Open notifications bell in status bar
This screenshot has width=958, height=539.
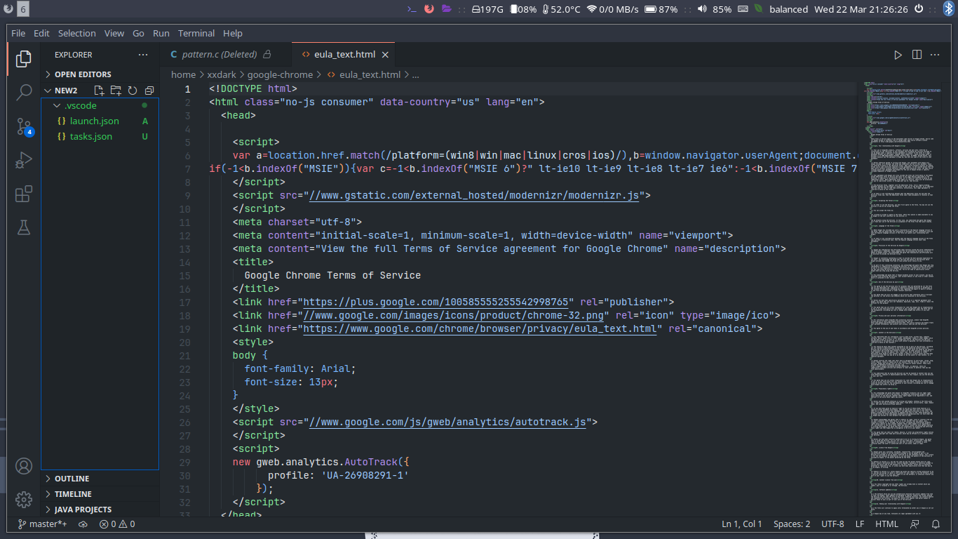[936, 524]
